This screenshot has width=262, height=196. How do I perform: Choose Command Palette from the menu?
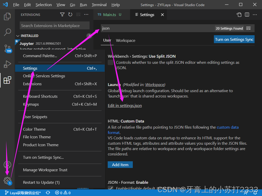pyautogui.click(x=60, y=56)
